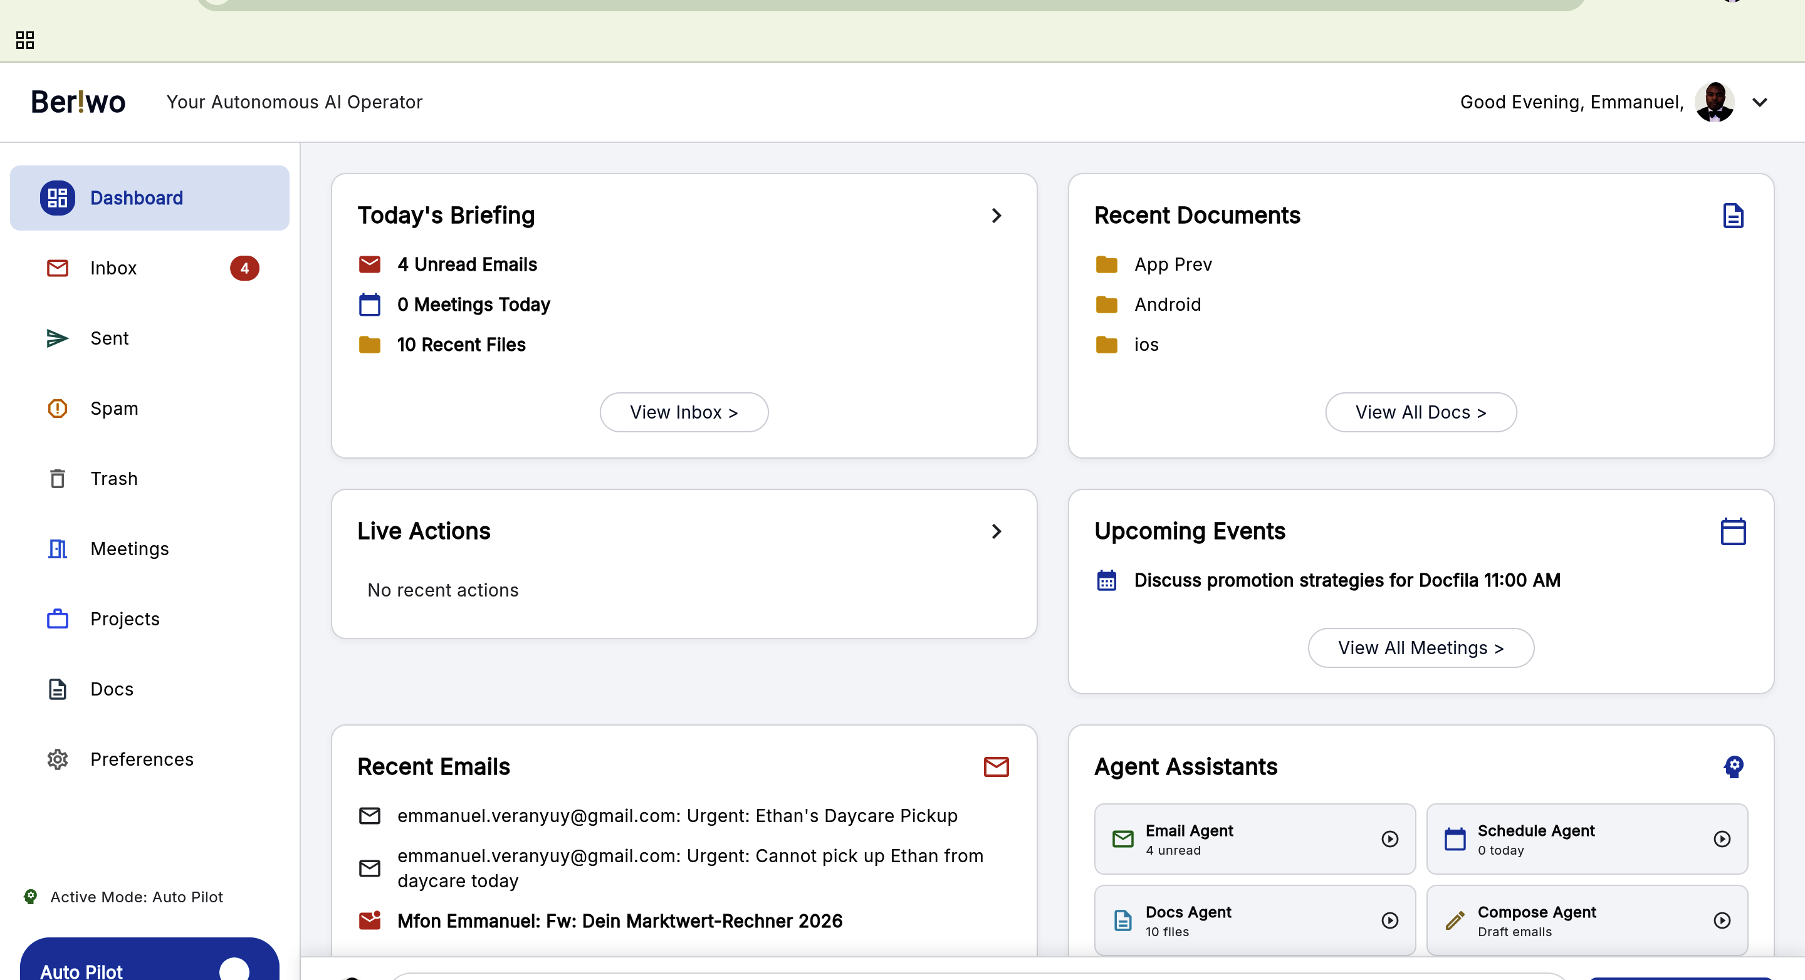Run the Compose Agent play icon
This screenshot has height=980, width=1805.
(1722, 920)
